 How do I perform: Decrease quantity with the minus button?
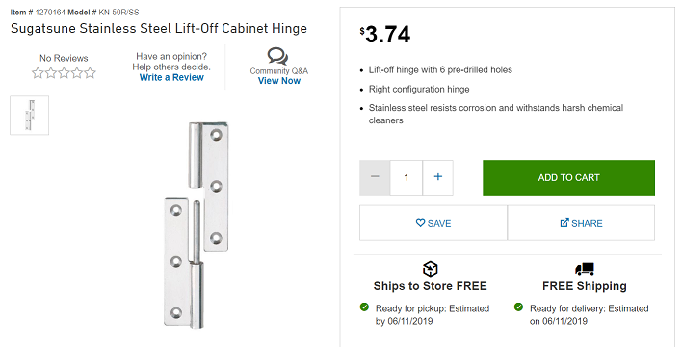click(375, 177)
